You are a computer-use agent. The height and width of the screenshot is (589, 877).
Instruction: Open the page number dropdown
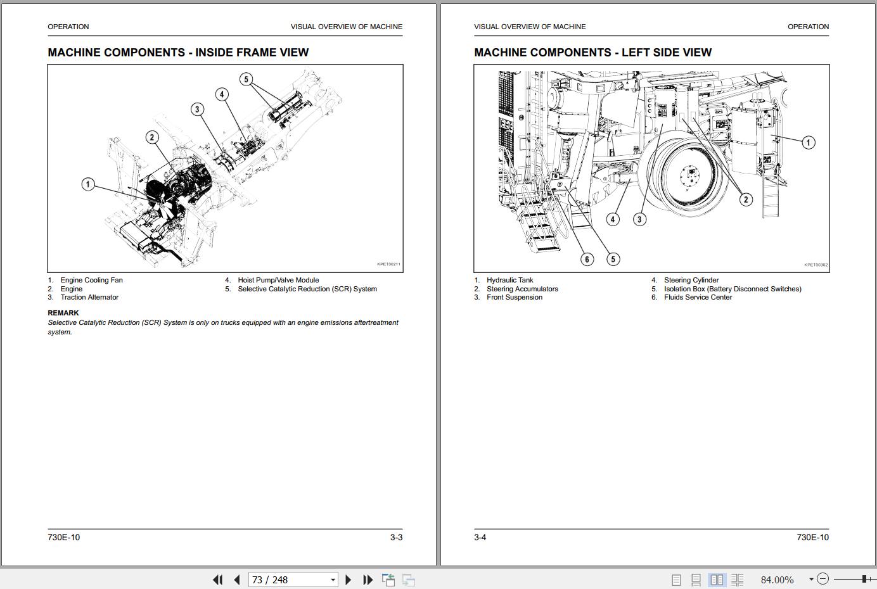click(333, 579)
